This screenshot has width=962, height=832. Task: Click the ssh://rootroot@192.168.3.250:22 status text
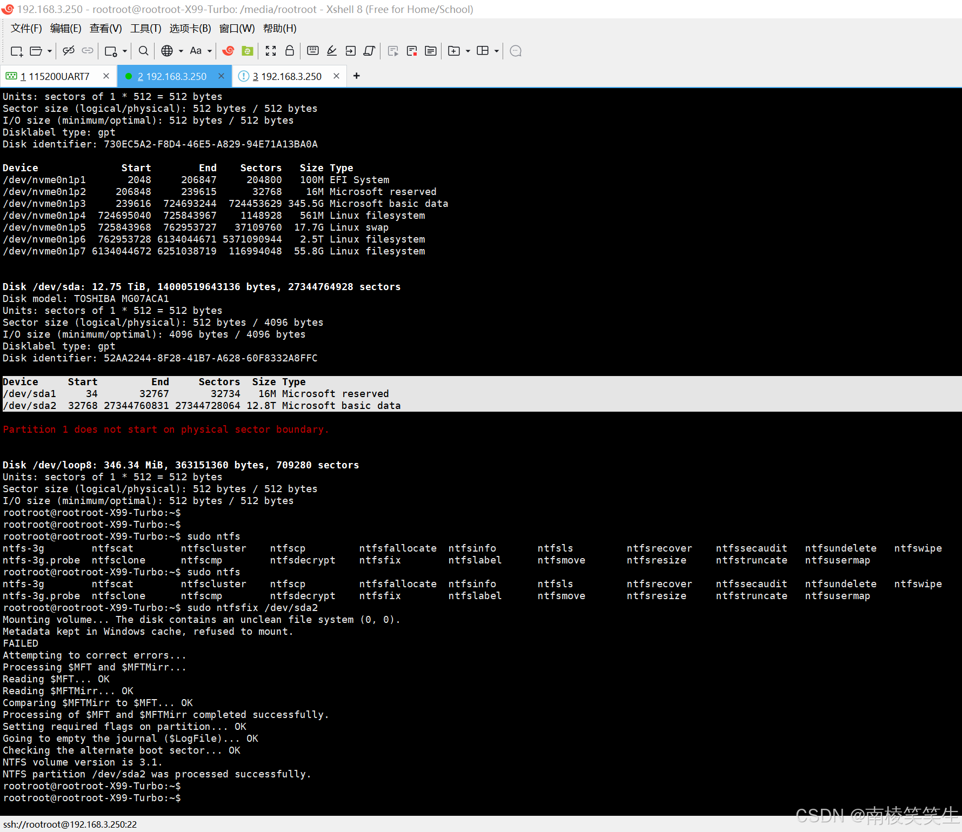click(70, 824)
